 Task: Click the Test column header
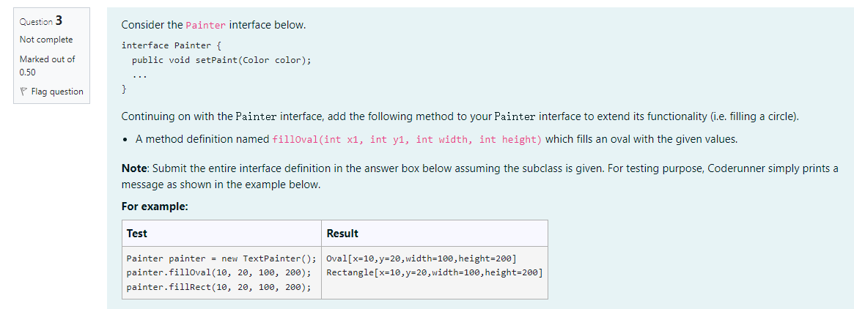pyautogui.click(x=137, y=234)
